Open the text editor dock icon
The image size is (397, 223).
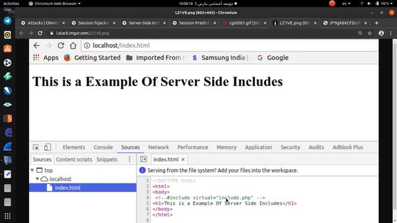(x=7, y=174)
